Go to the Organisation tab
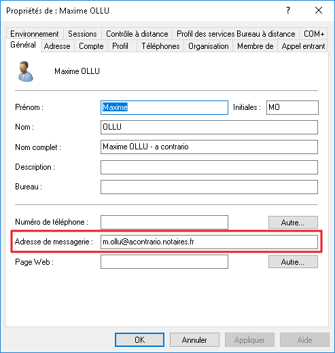 [x=209, y=46]
